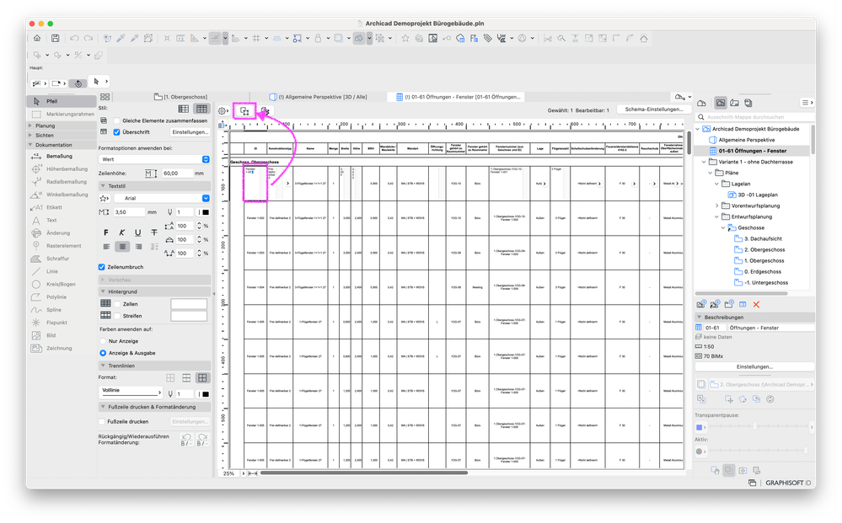842x523 pixels.
Task: Click the Streifen background color swatch
Action: tap(189, 316)
